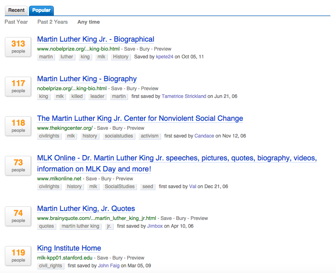Open Martin Luther King Jr. - Biographical link
This screenshot has height=273, width=336.
point(95,40)
